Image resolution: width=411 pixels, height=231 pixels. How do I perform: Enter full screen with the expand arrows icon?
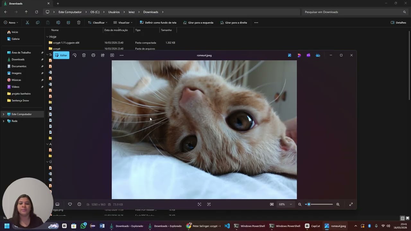point(351,204)
